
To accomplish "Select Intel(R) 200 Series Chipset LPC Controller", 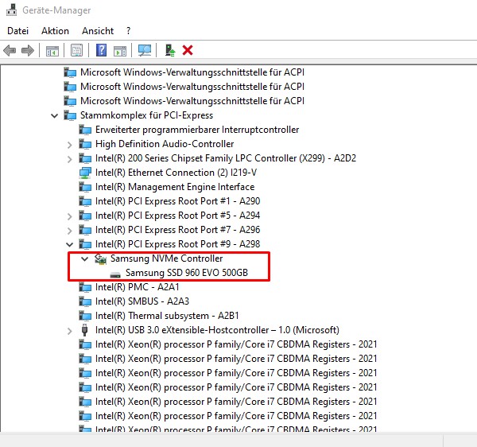I will 226,158.
